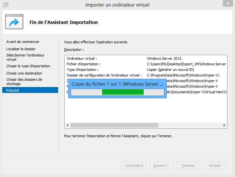Click the Ordinateur virtuel row in the description
The image size is (235, 177).
[x=146, y=58]
